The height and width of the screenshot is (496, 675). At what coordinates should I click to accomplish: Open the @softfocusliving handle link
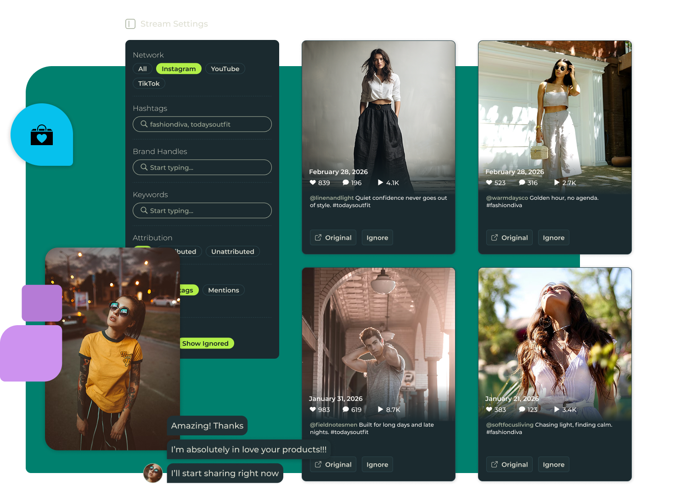click(x=510, y=425)
